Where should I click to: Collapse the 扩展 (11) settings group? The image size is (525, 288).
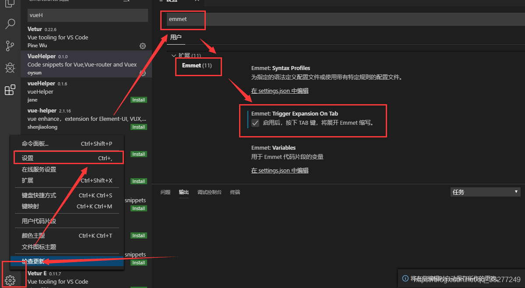[173, 56]
